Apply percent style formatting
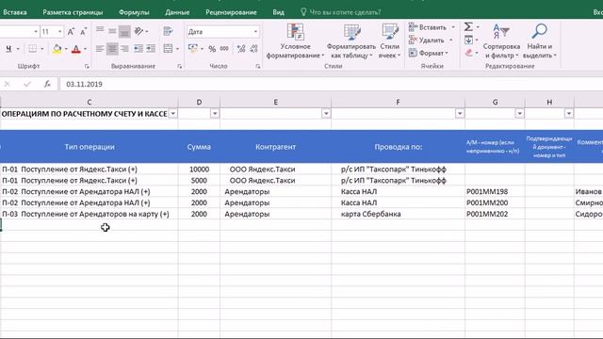 click(x=212, y=49)
